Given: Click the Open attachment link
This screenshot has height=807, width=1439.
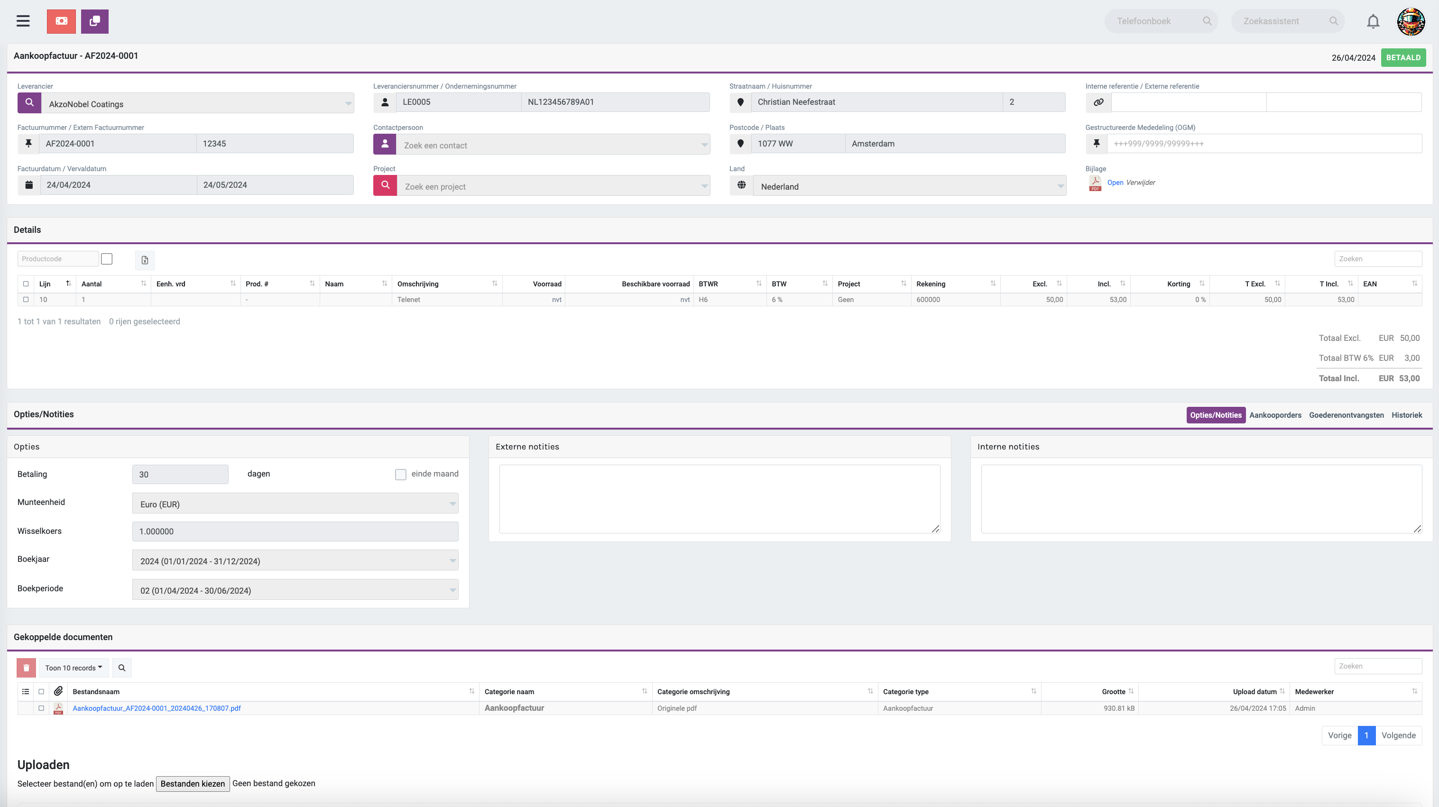Looking at the screenshot, I should tap(1115, 183).
